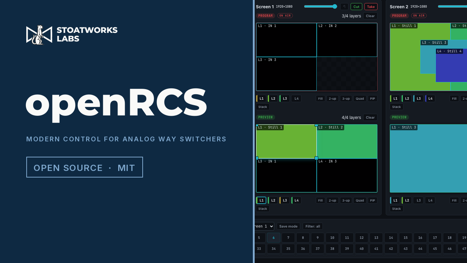
Task: Select the L2 IN 2 layer in Program
Action: [347, 40]
